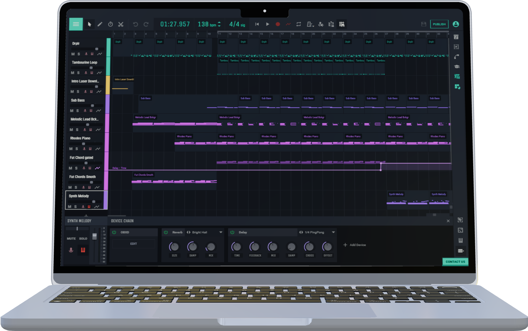Select the stopwatch time-stretch tool
Screen dimensions: 528x331
pos(111,24)
